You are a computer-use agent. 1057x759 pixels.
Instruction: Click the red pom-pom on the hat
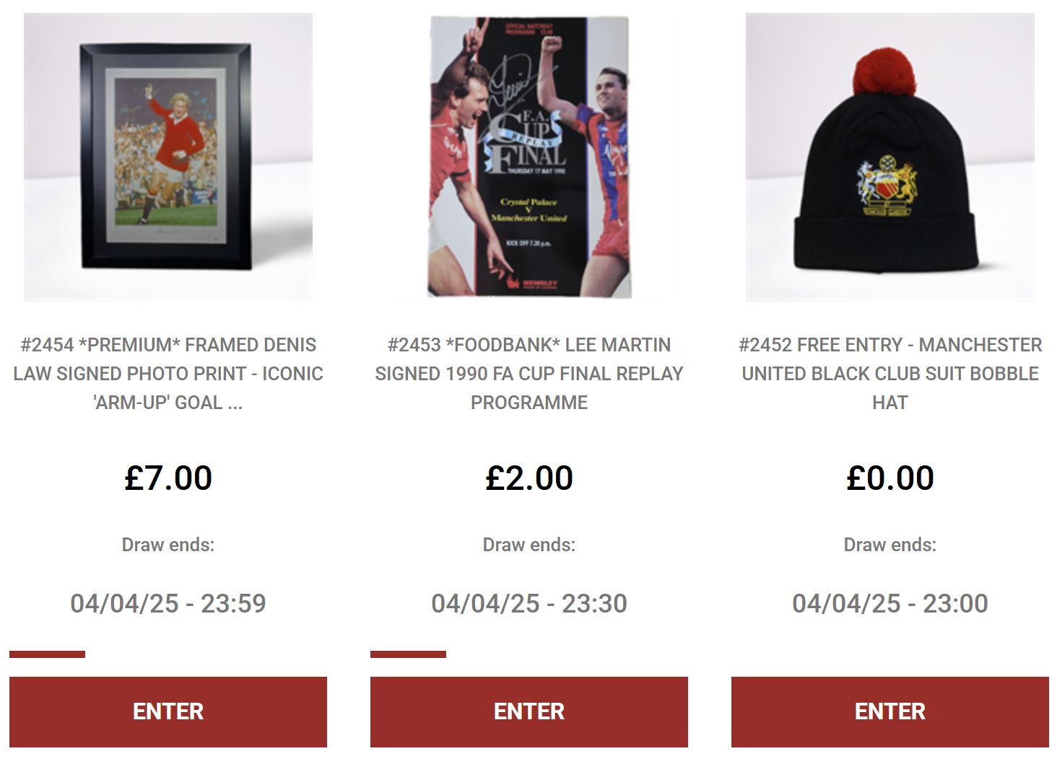pos(886,75)
